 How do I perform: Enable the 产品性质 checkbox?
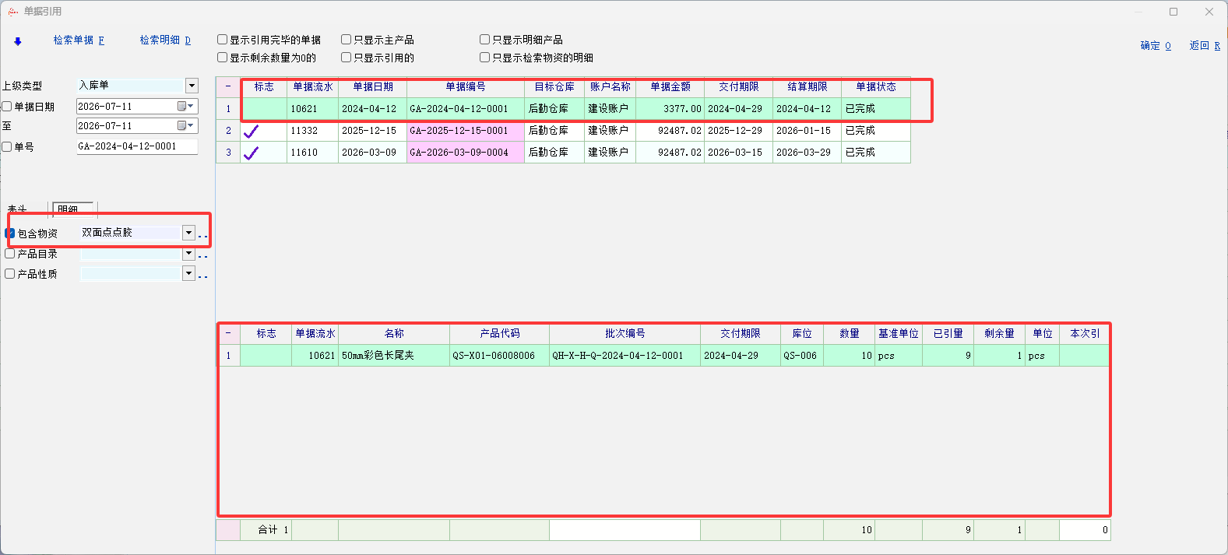10,274
